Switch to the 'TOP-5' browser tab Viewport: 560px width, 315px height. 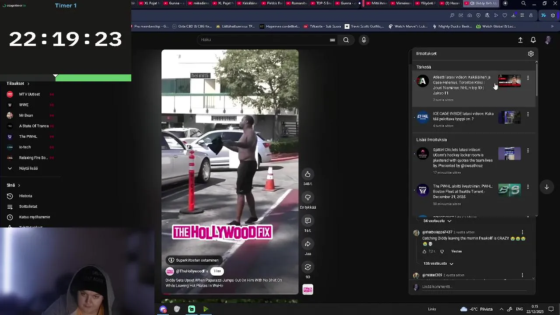[320, 3]
